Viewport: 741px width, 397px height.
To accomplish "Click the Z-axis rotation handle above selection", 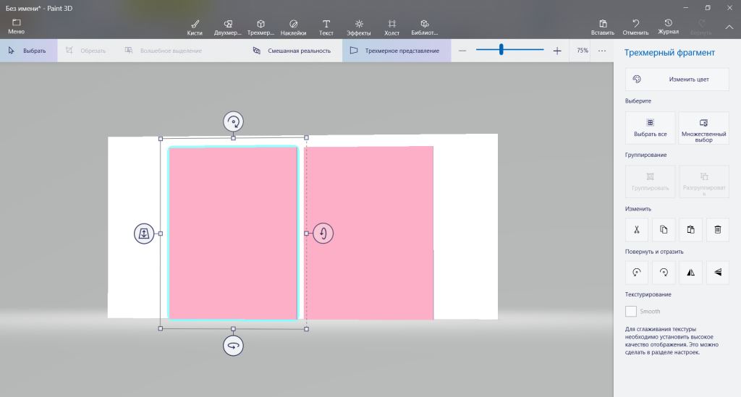I will (233, 121).
